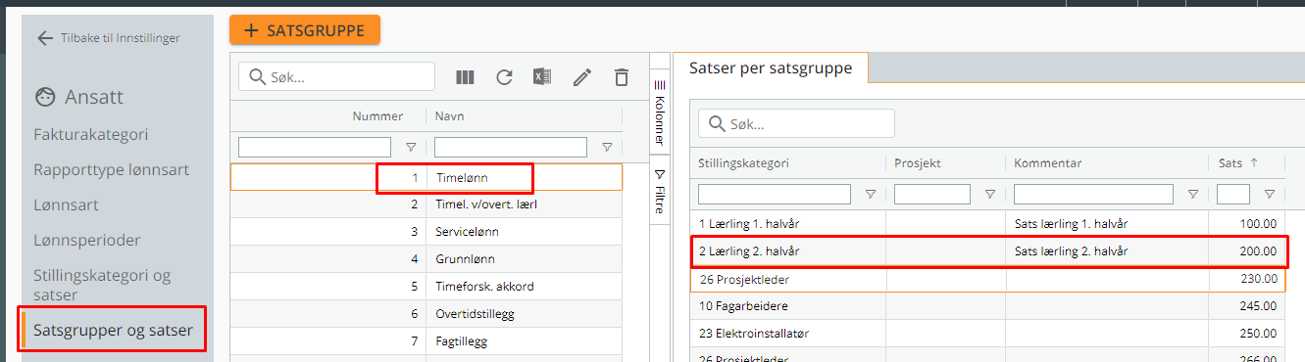
Task: Click the Ansatt face icon
Action: [45, 97]
